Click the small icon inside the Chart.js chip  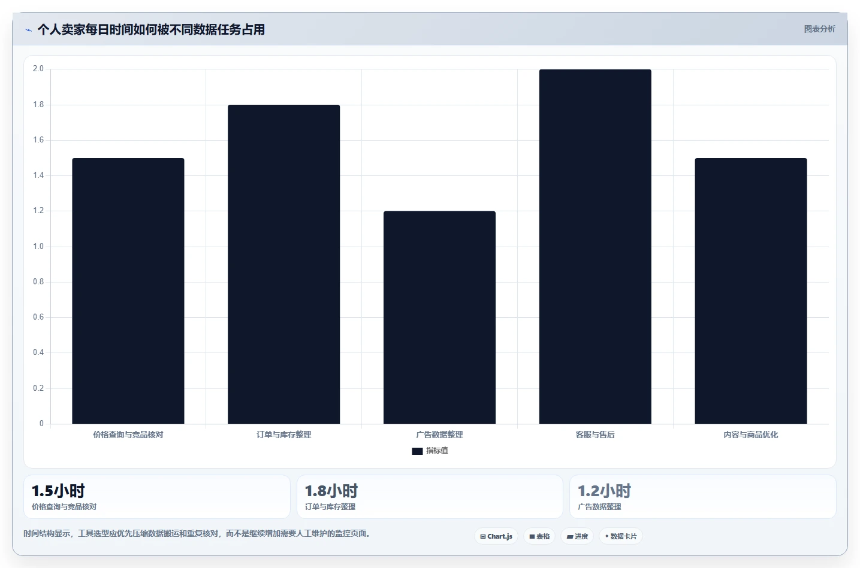pos(483,537)
